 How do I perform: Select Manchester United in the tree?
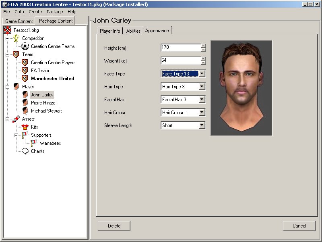(53, 78)
